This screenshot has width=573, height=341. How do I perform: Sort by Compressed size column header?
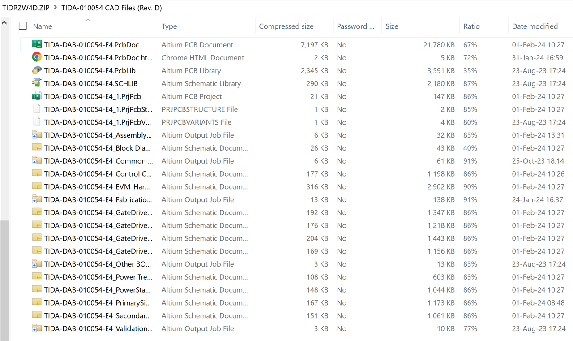tap(286, 26)
